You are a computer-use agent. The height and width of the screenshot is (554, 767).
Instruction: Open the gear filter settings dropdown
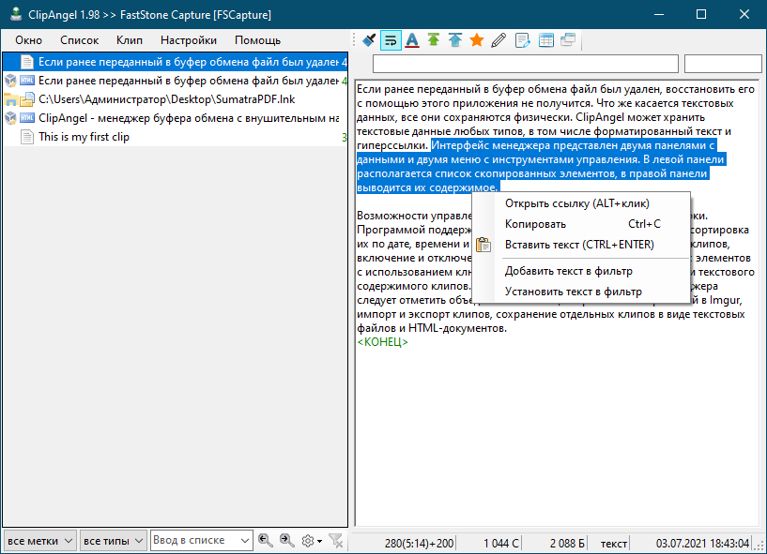311,541
